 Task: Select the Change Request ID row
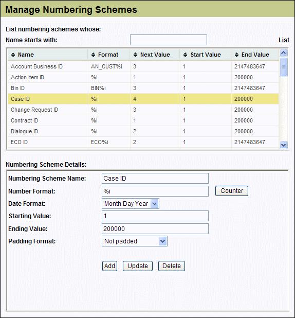coord(143,110)
